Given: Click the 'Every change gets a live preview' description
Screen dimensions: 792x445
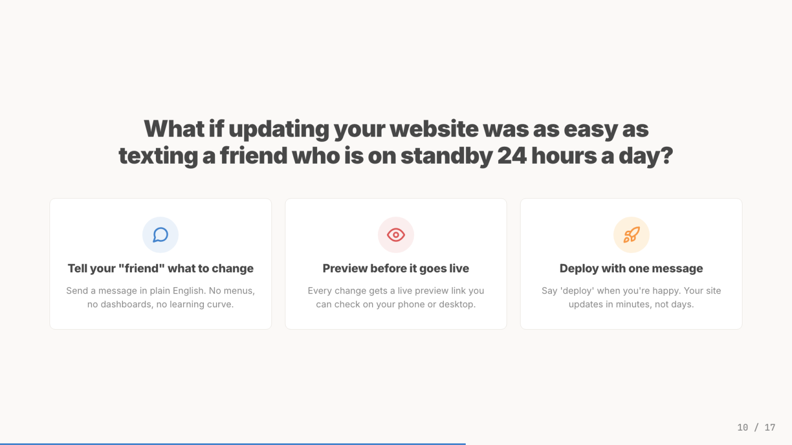Looking at the screenshot, I should 396,291.
